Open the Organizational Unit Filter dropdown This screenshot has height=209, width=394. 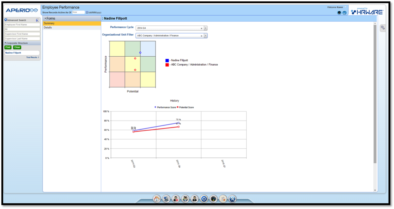point(205,36)
